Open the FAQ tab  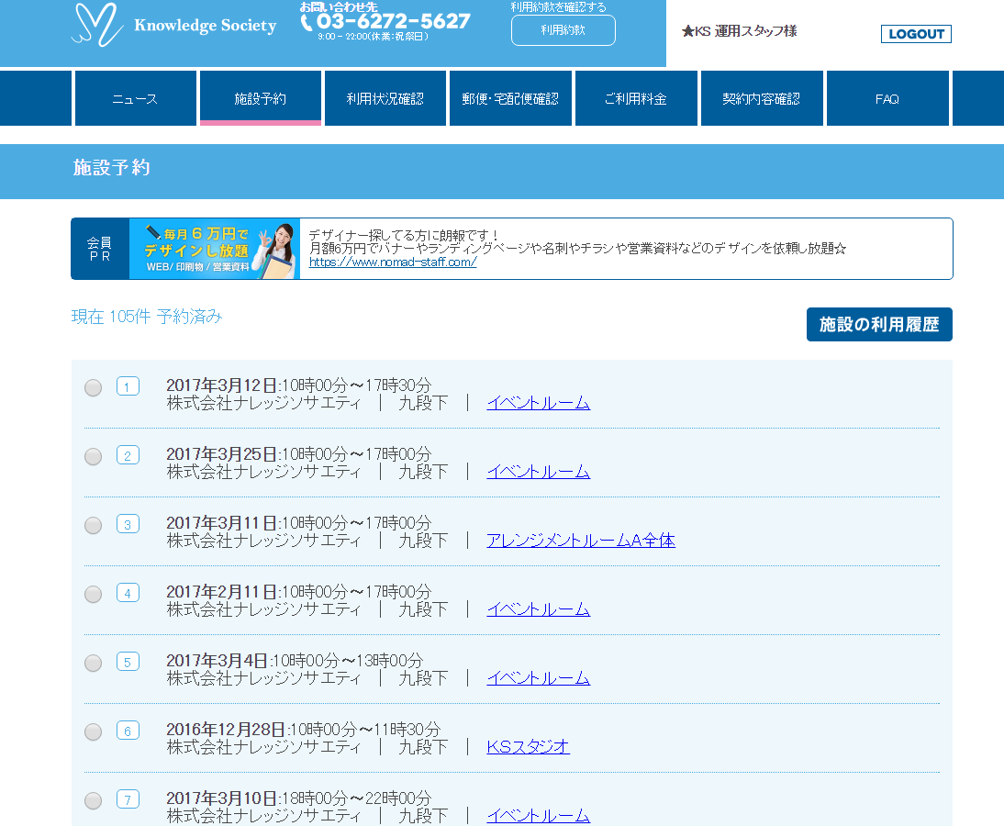point(887,98)
